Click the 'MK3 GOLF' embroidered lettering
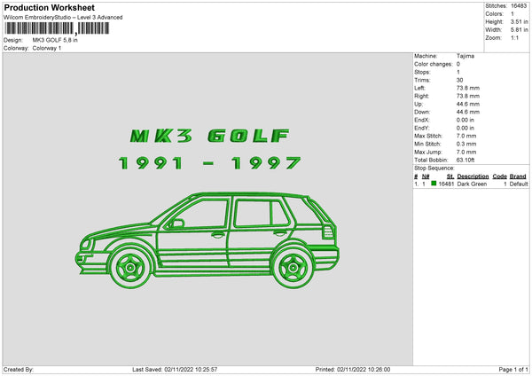 209,136
